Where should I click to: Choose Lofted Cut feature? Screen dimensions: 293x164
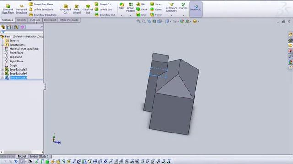point(103,10)
